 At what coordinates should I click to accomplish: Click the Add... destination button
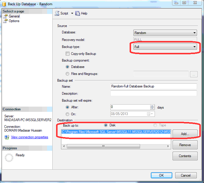185,134
